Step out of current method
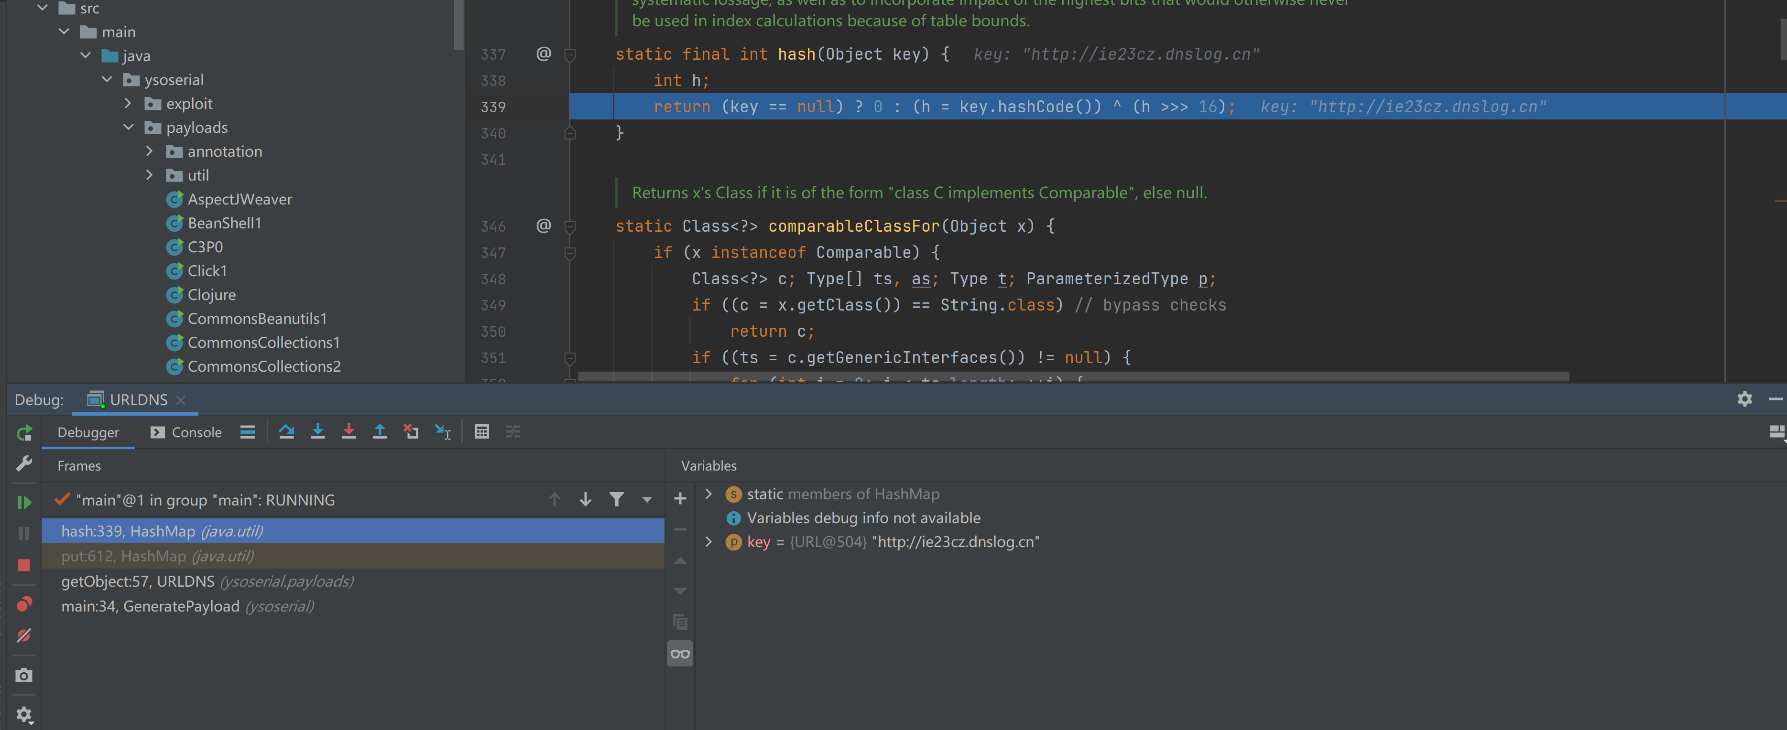The image size is (1787, 730). point(380,432)
